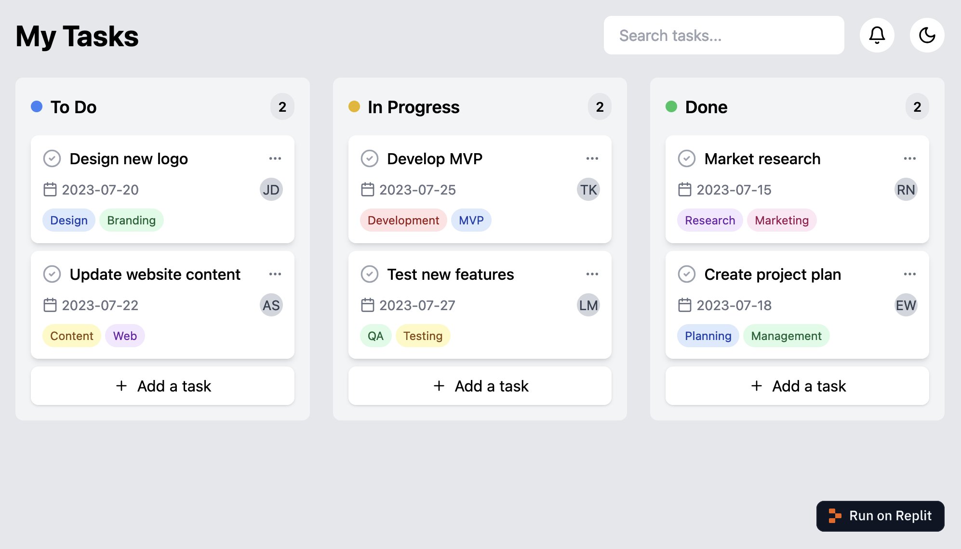Open options menu for Update website content
This screenshot has height=549, width=961.
[x=275, y=274]
